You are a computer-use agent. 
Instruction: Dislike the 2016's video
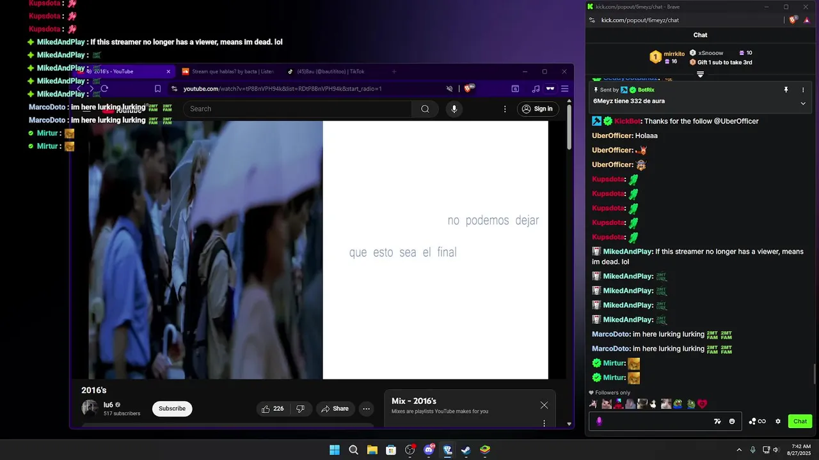300,409
